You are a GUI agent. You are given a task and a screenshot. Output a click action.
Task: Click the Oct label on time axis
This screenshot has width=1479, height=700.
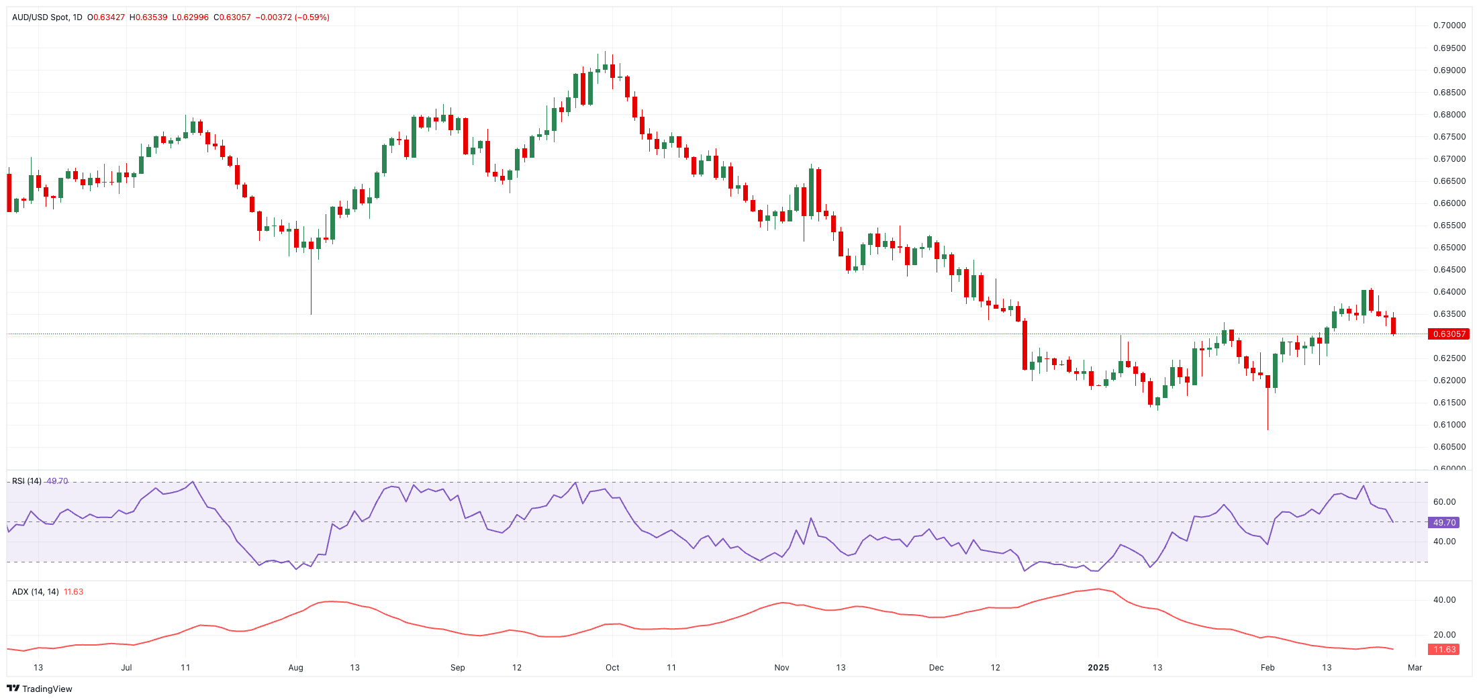point(612,668)
